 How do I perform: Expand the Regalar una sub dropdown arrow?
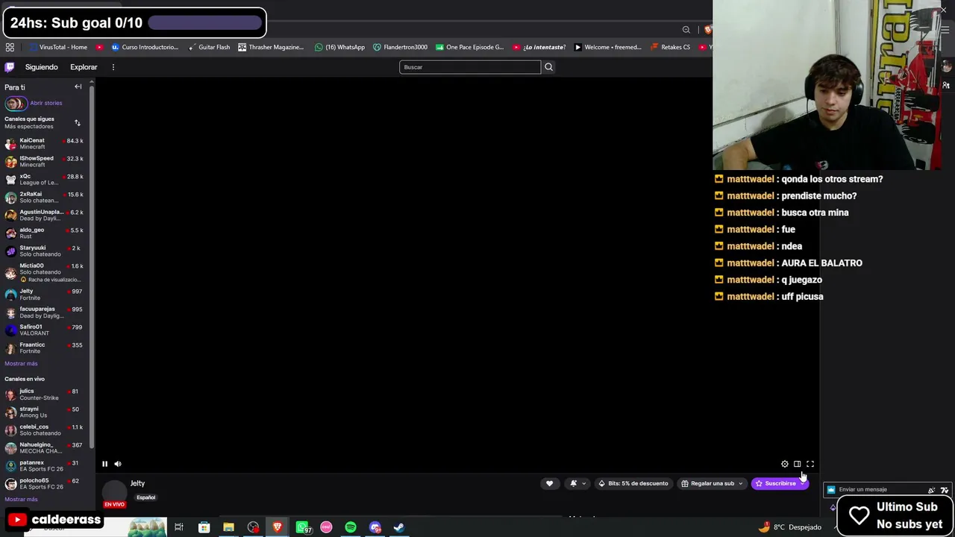(740, 483)
